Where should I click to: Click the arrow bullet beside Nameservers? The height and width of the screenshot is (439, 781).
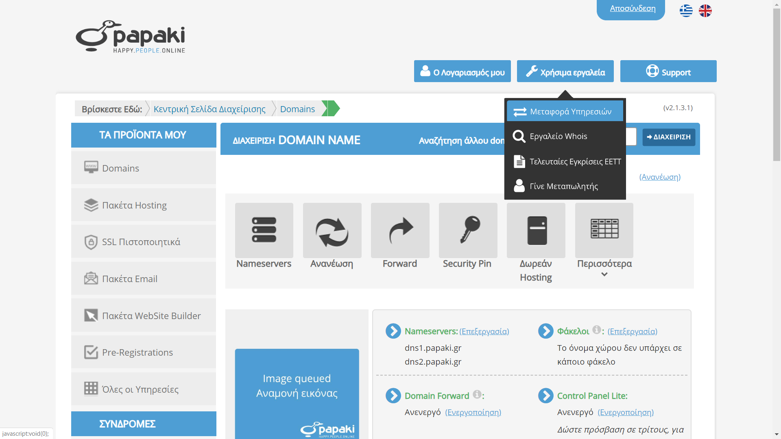(x=393, y=331)
